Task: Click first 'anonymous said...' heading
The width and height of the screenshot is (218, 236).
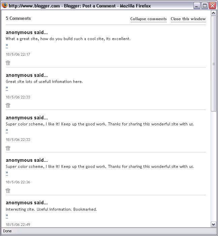Action: coord(27,32)
